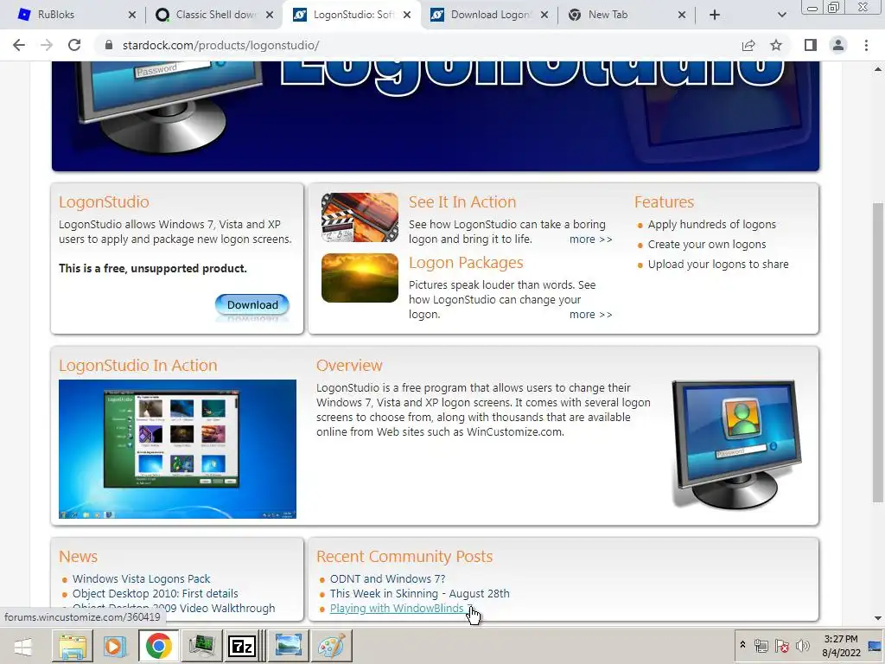This screenshot has width=885, height=664.
Task: Open ODNT and Windows 7? post
Action: 387,578
